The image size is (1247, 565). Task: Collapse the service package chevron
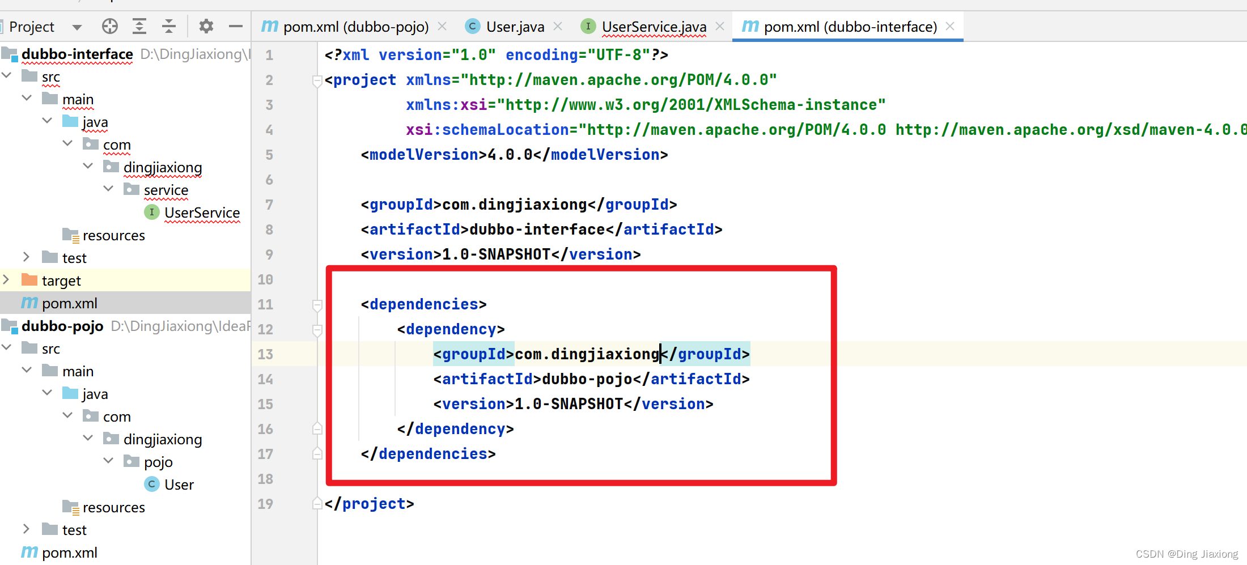pyautogui.click(x=109, y=189)
